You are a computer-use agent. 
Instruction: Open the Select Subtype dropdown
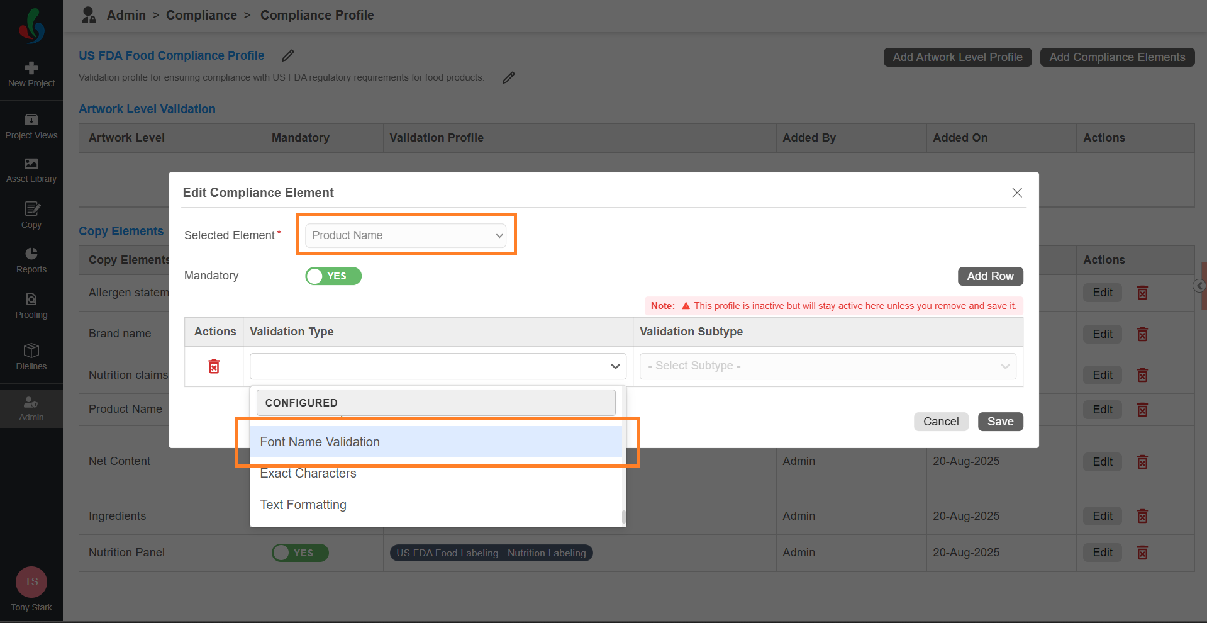point(827,366)
